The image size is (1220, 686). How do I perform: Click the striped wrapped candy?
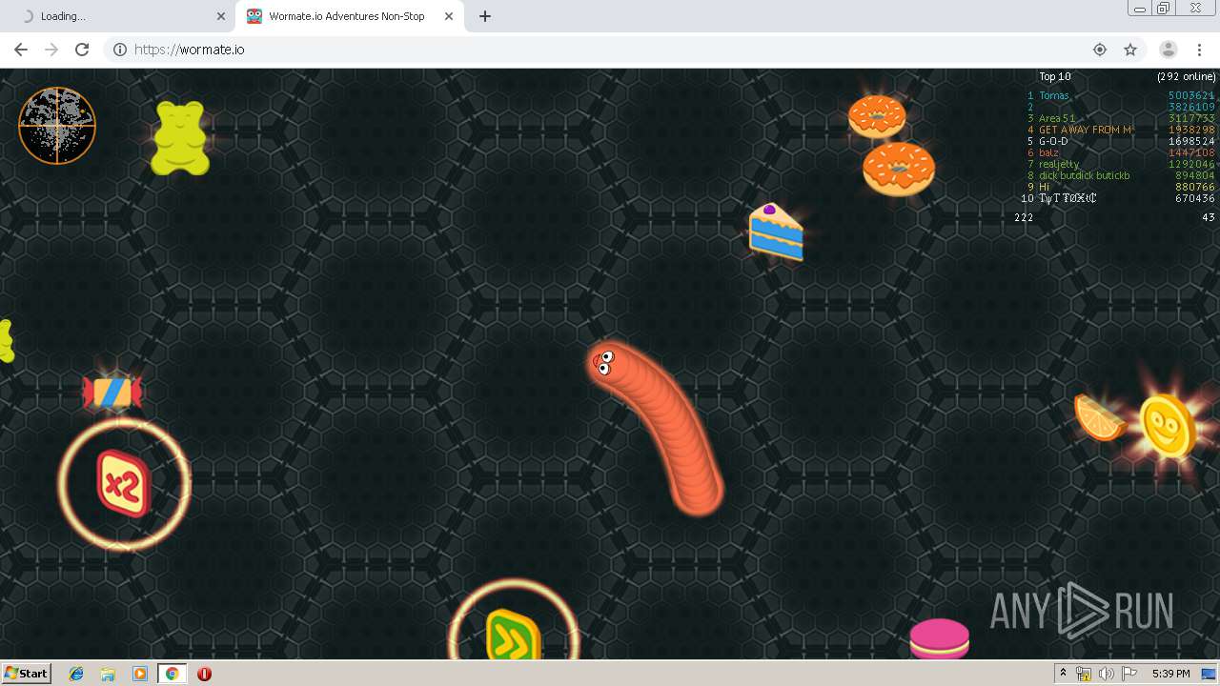click(x=112, y=392)
